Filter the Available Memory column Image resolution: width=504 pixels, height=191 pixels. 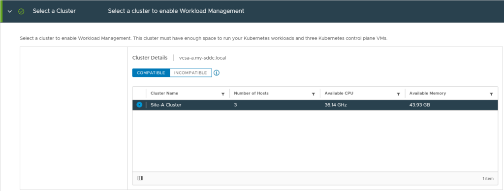[x=491, y=94]
